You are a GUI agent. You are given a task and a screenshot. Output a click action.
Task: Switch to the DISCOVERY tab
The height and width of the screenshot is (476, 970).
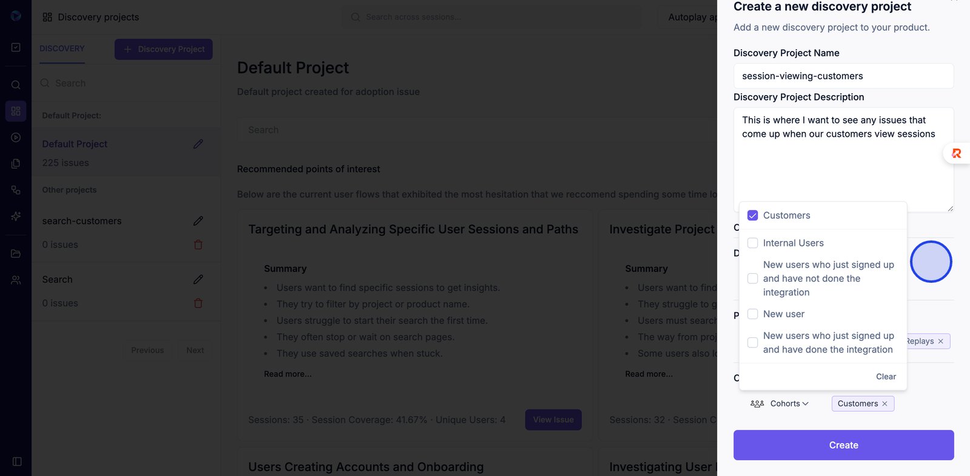[62, 48]
